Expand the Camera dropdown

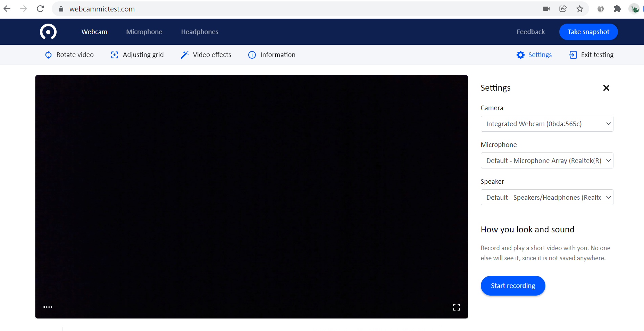coord(547,124)
